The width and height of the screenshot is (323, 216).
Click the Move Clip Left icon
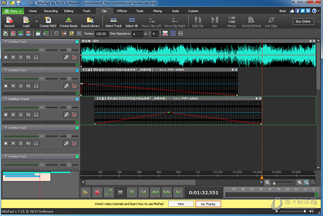point(151,22)
